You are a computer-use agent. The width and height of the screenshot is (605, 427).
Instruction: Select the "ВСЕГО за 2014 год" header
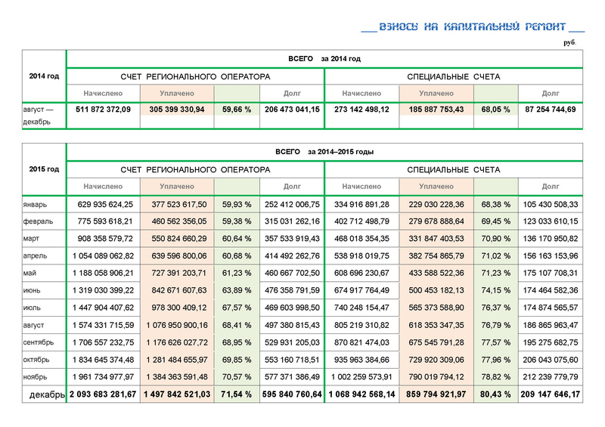click(x=324, y=59)
